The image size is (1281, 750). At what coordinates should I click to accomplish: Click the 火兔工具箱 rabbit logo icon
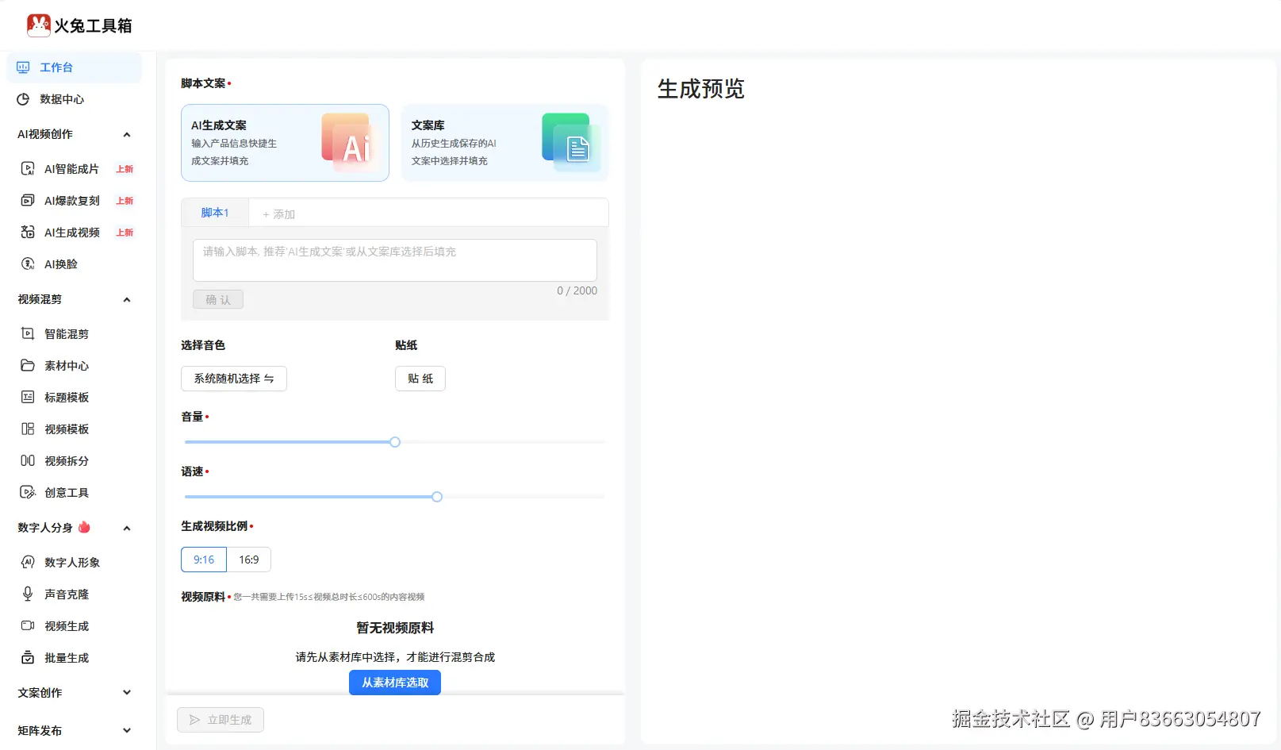[x=39, y=25]
